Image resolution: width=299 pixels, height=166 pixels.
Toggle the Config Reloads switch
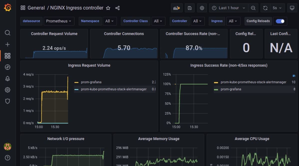[x=280, y=21]
